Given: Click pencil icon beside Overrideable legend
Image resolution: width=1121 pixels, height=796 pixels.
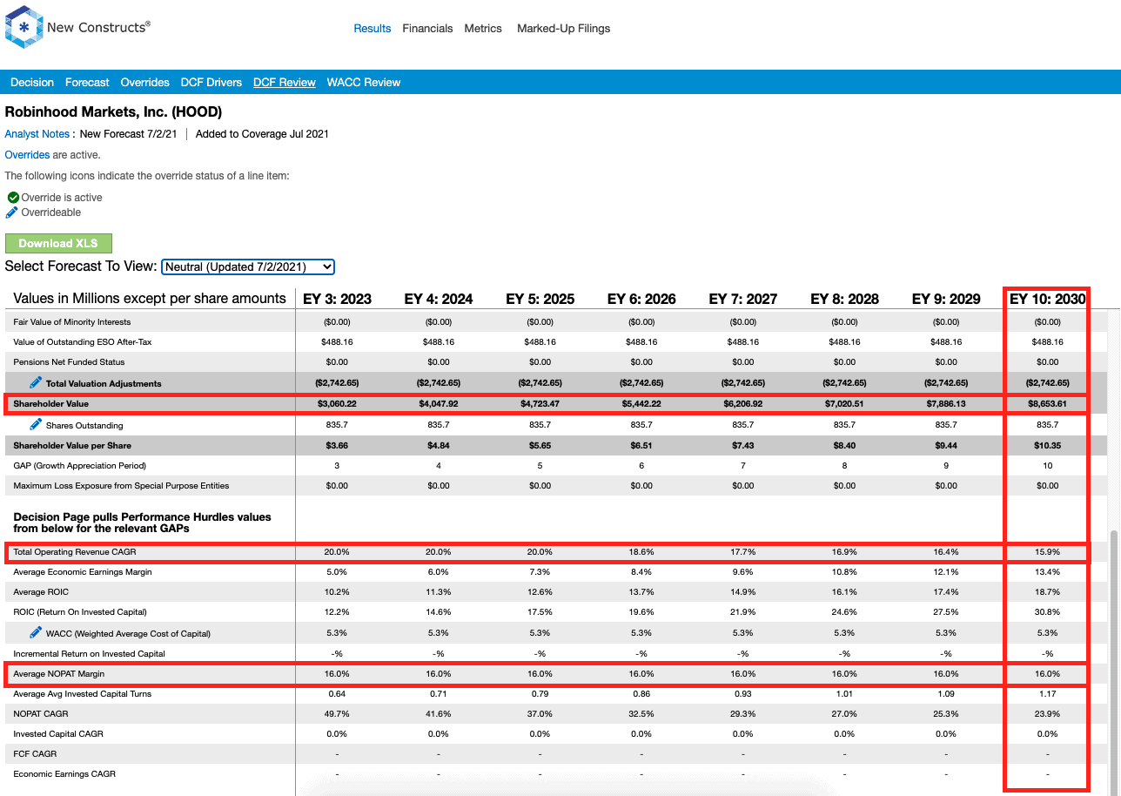Looking at the screenshot, I should point(12,212).
